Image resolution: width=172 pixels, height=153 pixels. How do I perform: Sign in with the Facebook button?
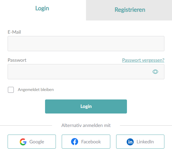[x=86, y=142]
